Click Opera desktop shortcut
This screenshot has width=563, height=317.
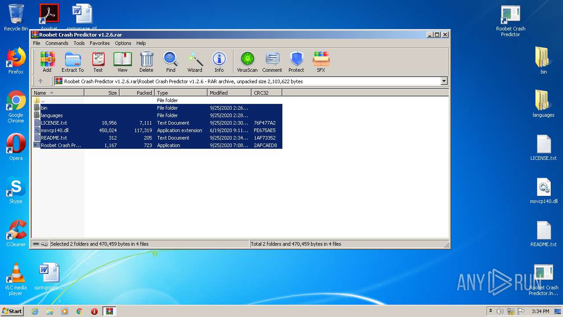[x=16, y=147]
